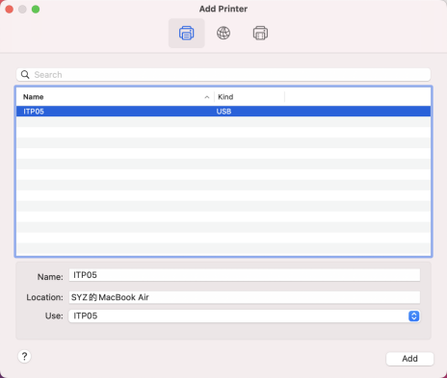Close the Add Printer window
This screenshot has width=447, height=378.
[10, 10]
